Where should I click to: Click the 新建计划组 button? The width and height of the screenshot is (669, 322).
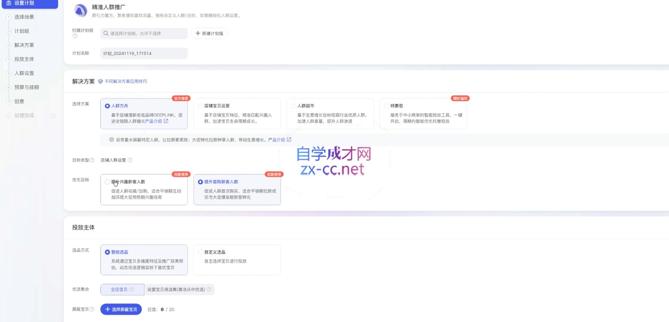[x=209, y=34]
